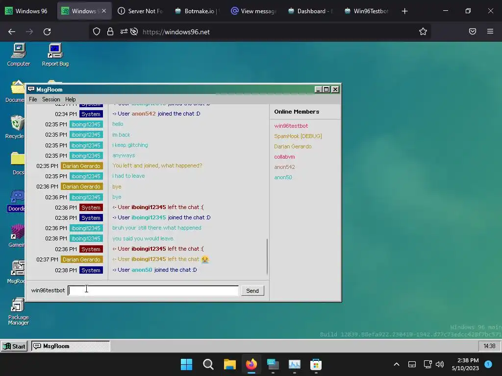Click the Windows 96 Start button
502x376 pixels.
pos(14,346)
